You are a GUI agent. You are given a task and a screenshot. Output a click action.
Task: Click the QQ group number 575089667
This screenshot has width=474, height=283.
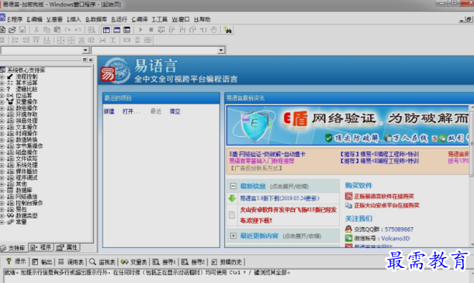399,229
